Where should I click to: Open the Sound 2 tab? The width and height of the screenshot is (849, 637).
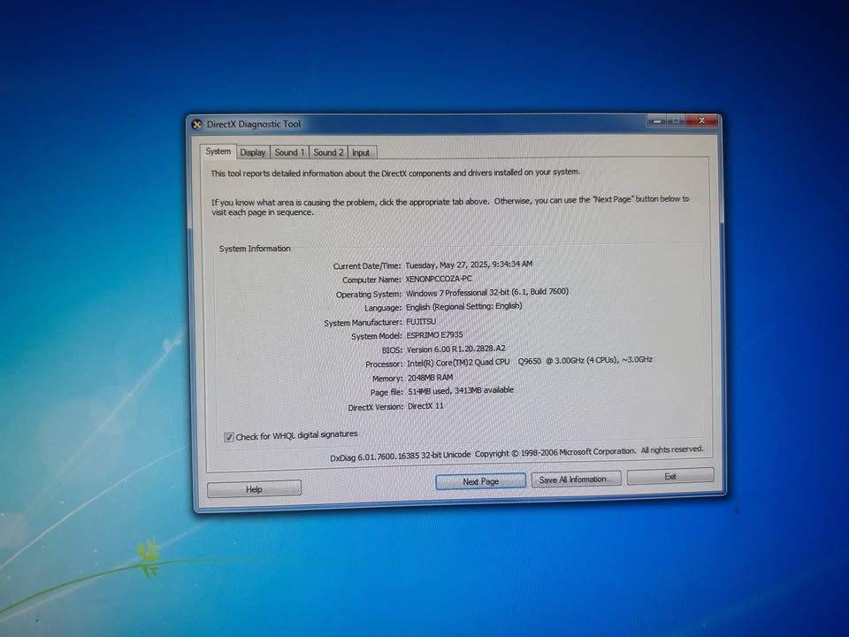click(328, 153)
